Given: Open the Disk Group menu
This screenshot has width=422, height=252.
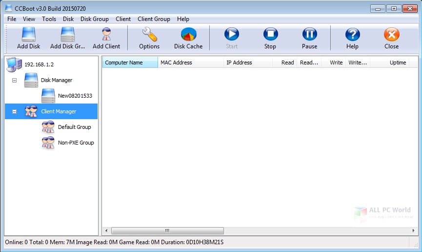Looking at the screenshot, I should (x=95, y=19).
